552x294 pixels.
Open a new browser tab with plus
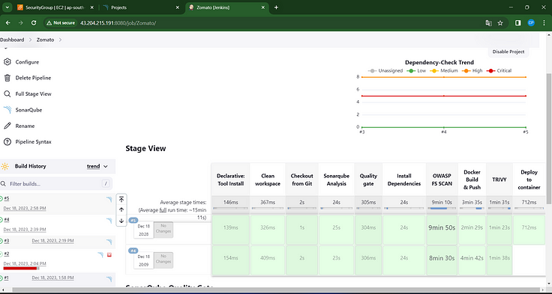(276, 7)
